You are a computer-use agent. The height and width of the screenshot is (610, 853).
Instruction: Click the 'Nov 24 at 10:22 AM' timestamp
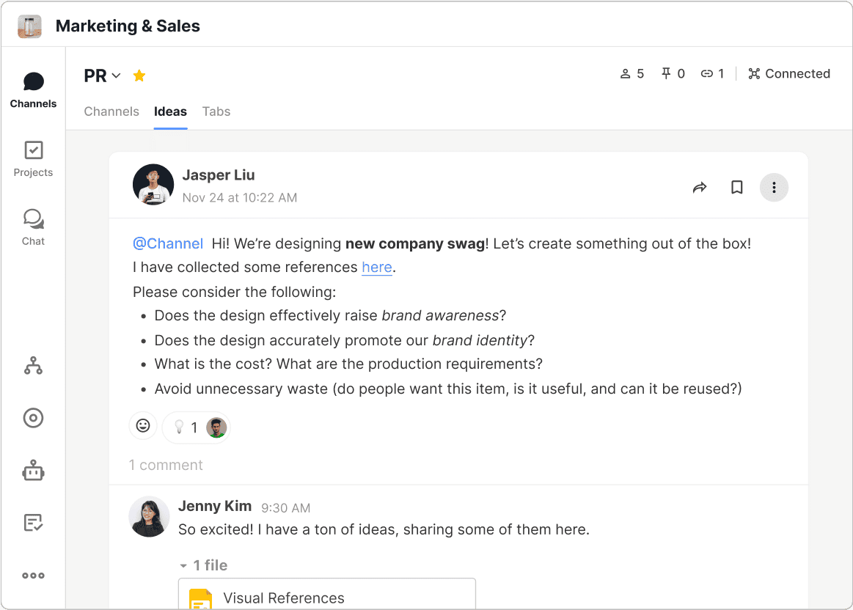coord(240,198)
